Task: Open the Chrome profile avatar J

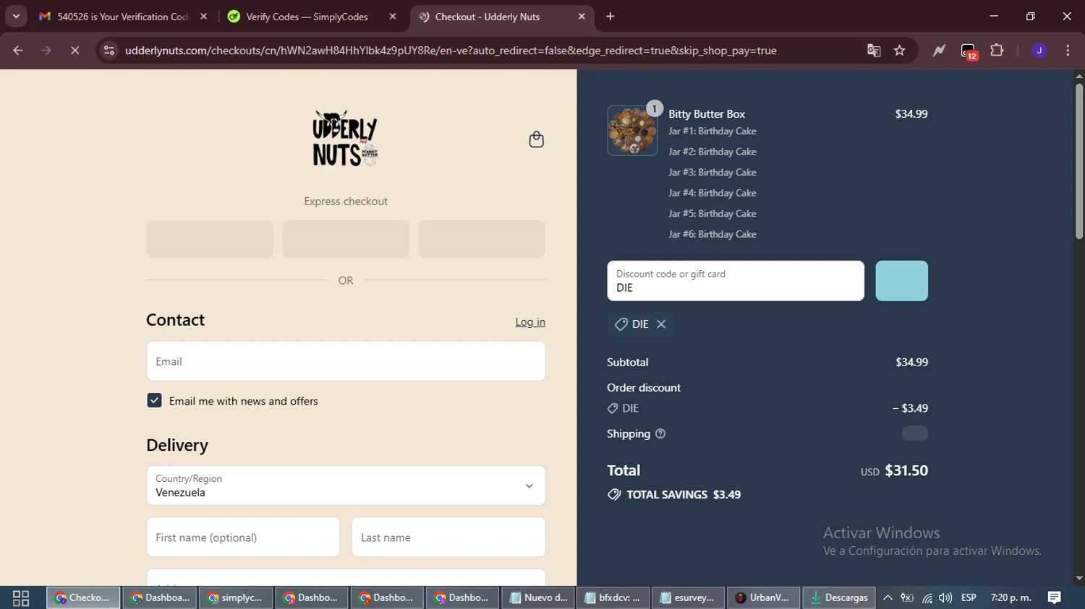Action: click(x=1039, y=51)
